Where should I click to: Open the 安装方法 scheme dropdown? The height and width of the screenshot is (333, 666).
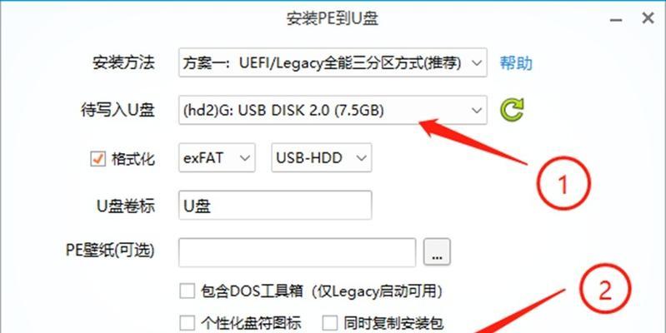(x=333, y=62)
